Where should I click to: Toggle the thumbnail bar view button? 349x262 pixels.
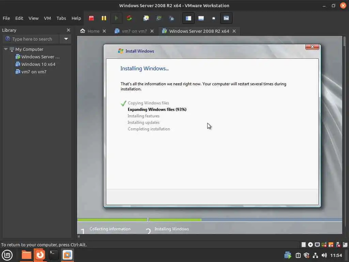tap(201, 18)
